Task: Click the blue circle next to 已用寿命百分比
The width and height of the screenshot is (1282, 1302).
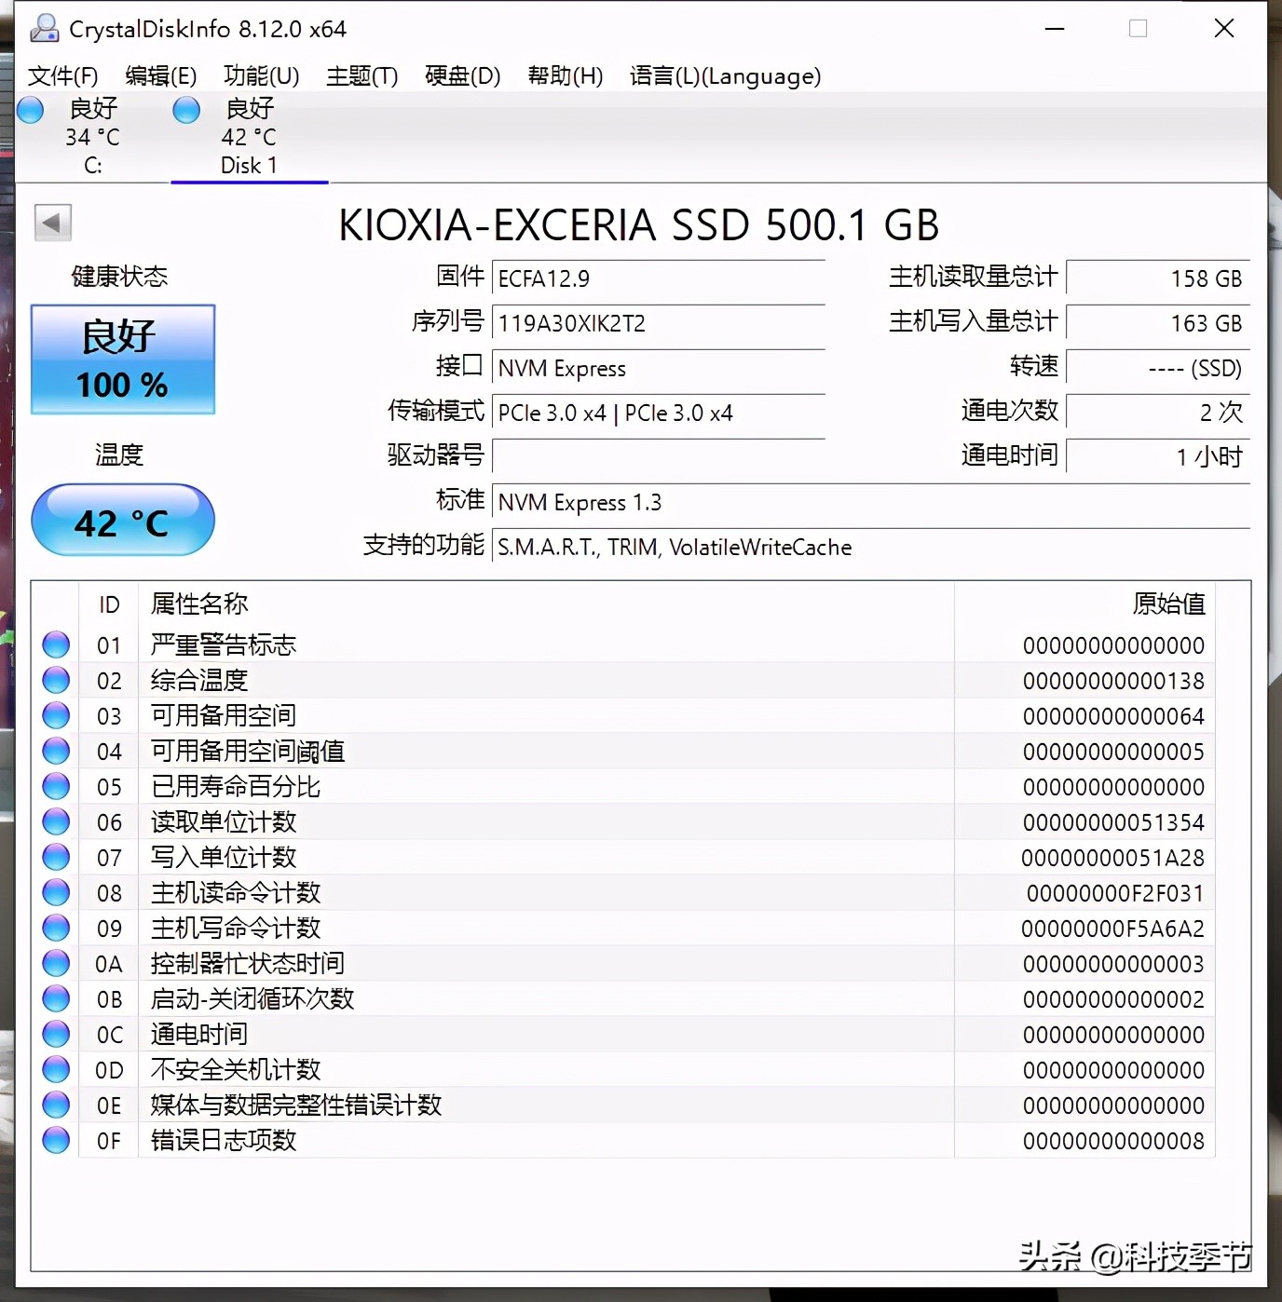Action: 55,785
